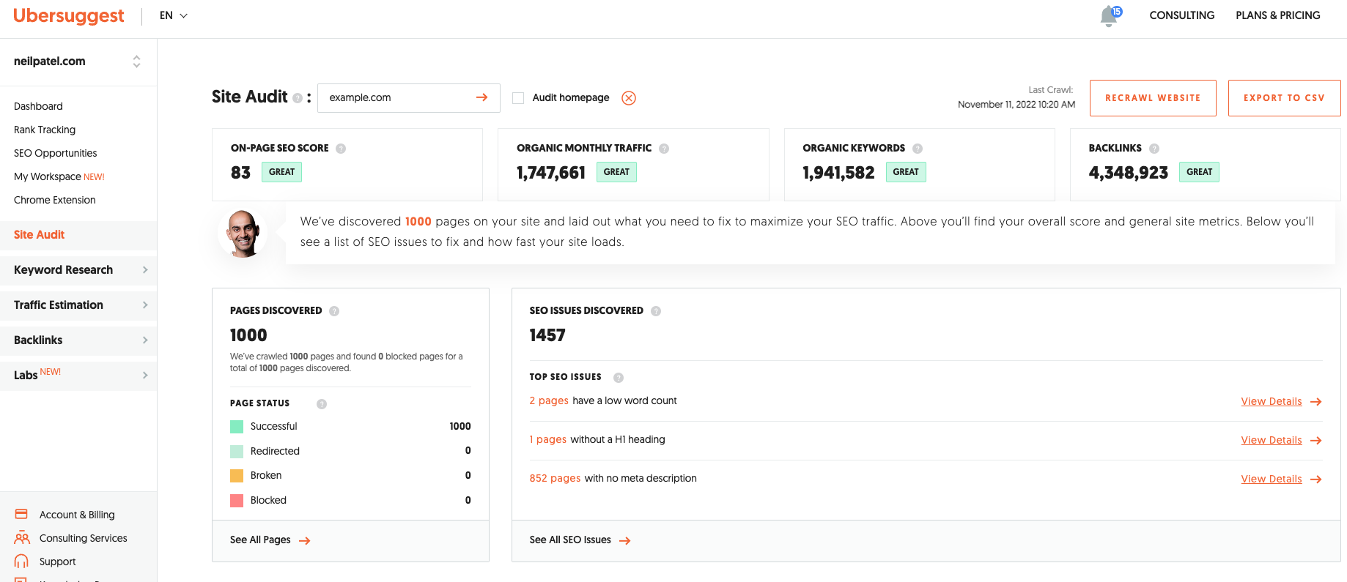Image resolution: width=1347 pixels, height=582 pixels.
Task: Enable the Audit homepage checkbox
Action: tap(518, 98)
